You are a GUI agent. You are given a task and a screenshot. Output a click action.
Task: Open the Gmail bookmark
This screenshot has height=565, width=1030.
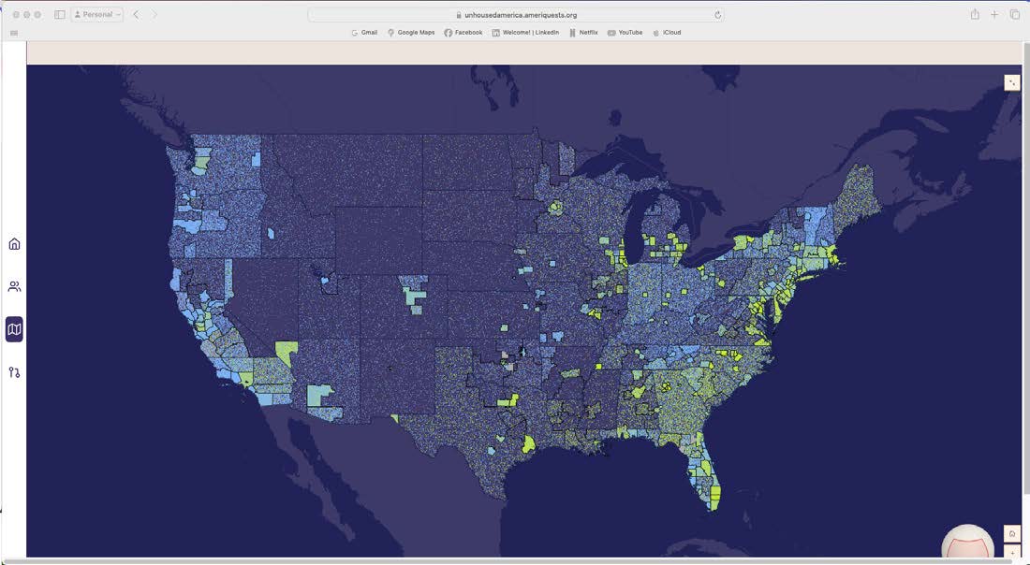[364, 32]
